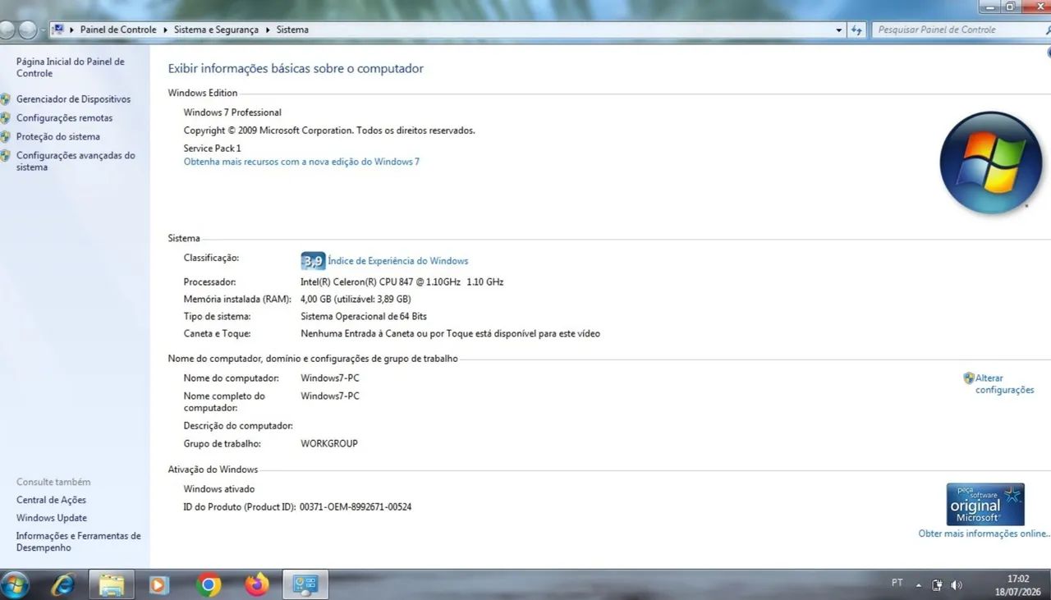Screen dimensions: 1051x600
Task: Click Obtenha mais recursos com nova edição link
Action: (301, 162)
